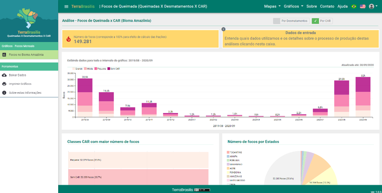Viewport: 382px width, 193px height.
Task: Click the TerraBrasilis title in top bar
Action: click(83, 6)
